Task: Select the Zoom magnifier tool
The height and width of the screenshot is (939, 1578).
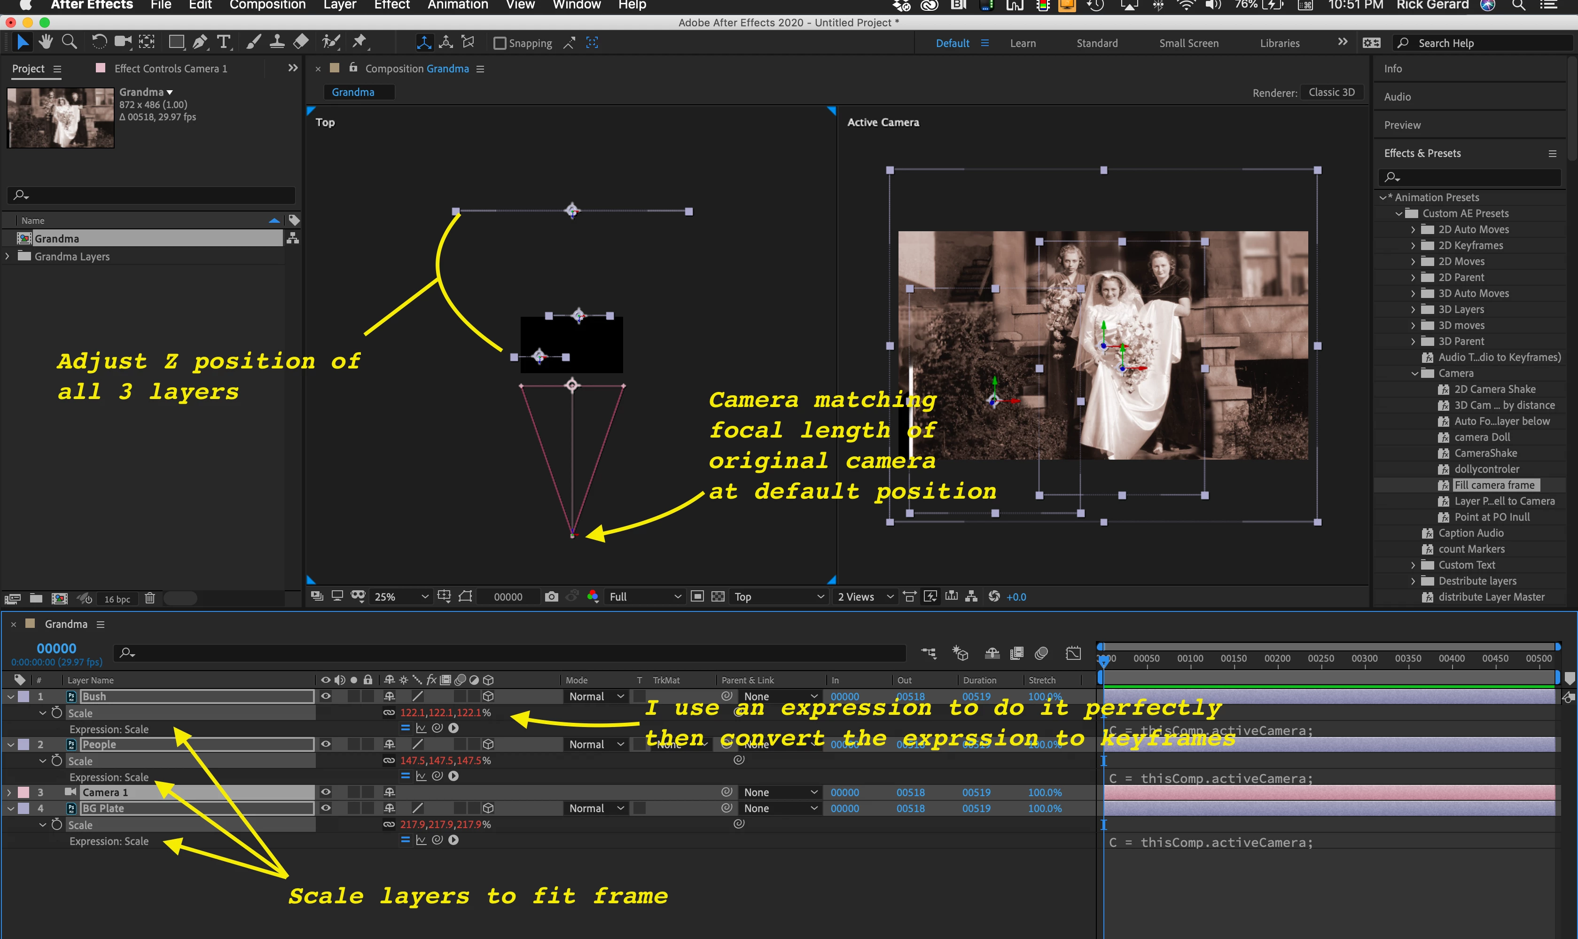Action: coord(70,42)
